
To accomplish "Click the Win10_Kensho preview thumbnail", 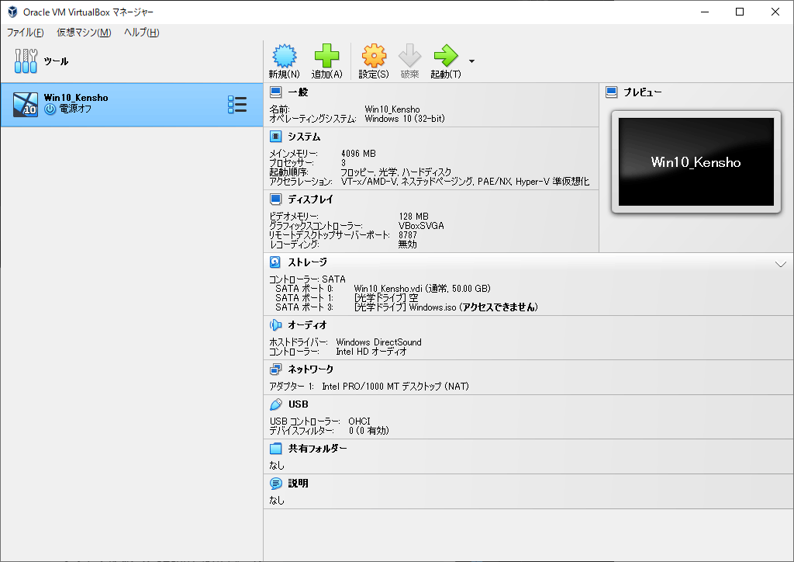I will tap(696, 161).
